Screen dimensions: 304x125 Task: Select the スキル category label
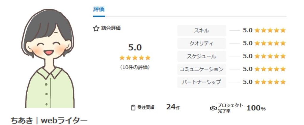(x=202, y=30)
